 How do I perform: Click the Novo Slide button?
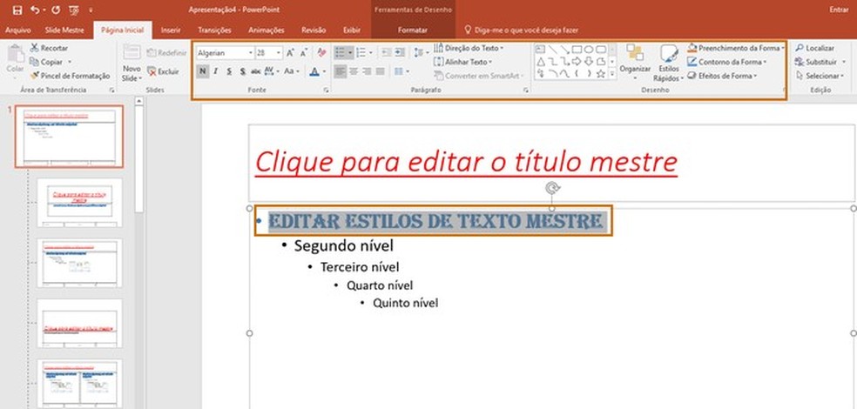pos(132,63)
